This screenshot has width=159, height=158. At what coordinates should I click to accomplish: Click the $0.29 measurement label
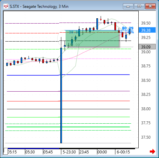(x=128, y=28)
